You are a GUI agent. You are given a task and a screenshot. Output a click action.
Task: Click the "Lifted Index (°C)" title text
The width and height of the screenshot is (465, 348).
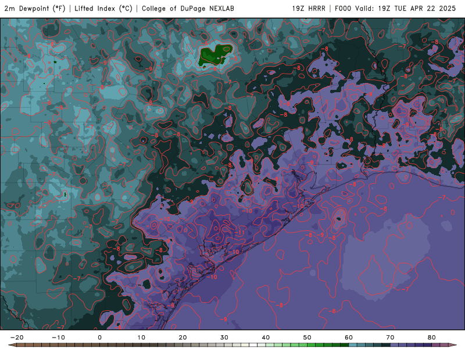(103, 9)
